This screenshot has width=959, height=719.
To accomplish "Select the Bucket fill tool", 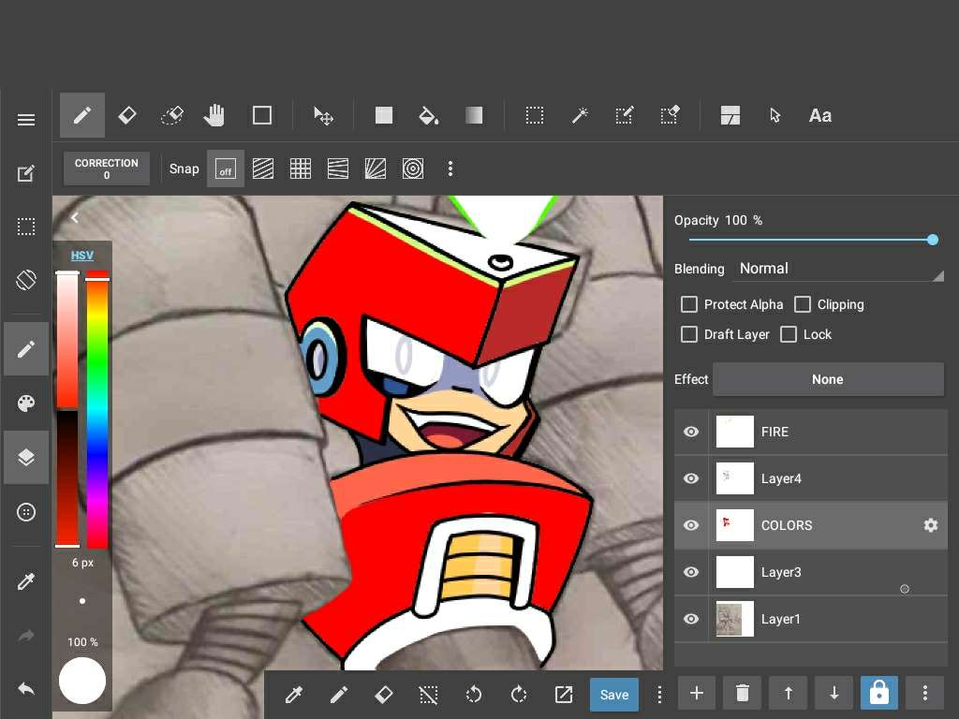I will [428, 115].
